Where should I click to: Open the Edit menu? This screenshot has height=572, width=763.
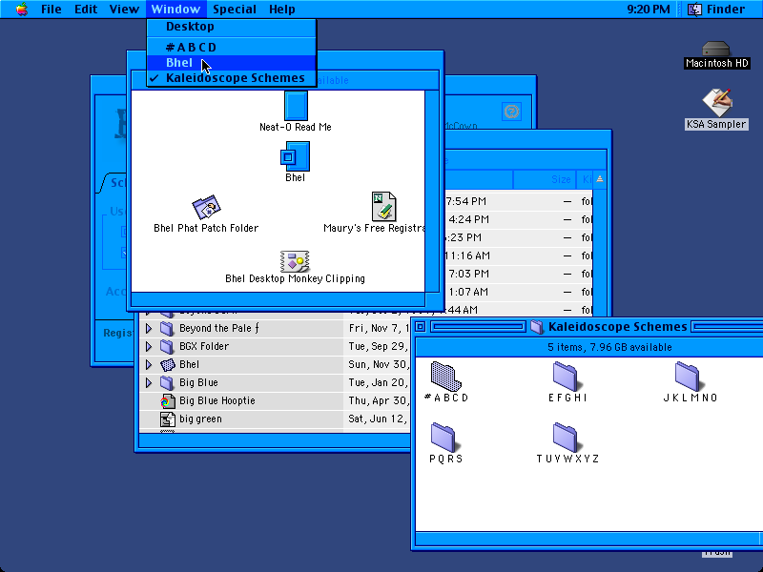[86, 10]
